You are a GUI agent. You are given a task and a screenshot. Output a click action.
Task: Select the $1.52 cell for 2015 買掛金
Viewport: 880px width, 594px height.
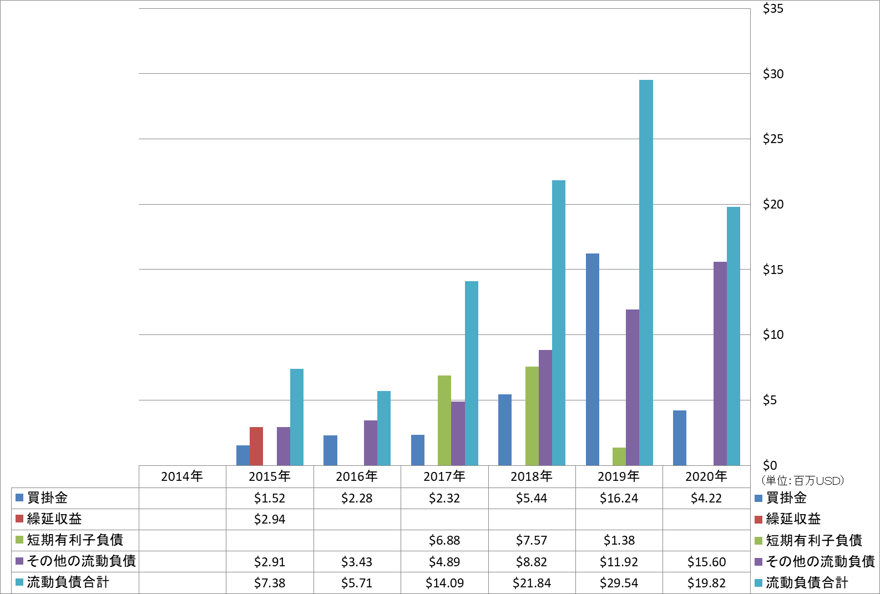point(270,498)
